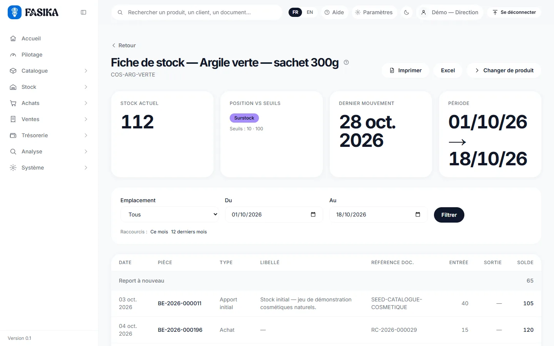This screenshot has height=346, width=554.
Task: Select FR language option
Action: [x=295, y=12]
